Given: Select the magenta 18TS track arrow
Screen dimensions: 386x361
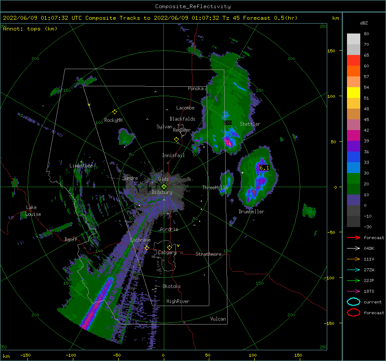Looking at the screenshot, I should pos(353,291).
